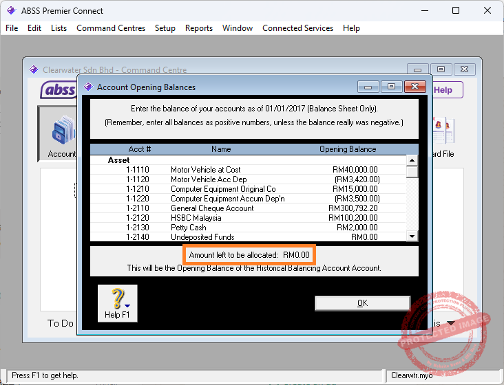
Task: Open the Lists menu
Action: pos(59,28)
